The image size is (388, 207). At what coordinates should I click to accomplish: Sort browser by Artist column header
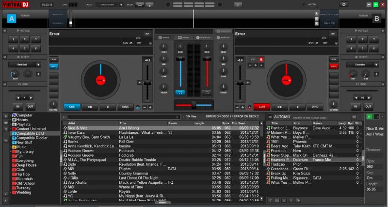coord(93,123)
